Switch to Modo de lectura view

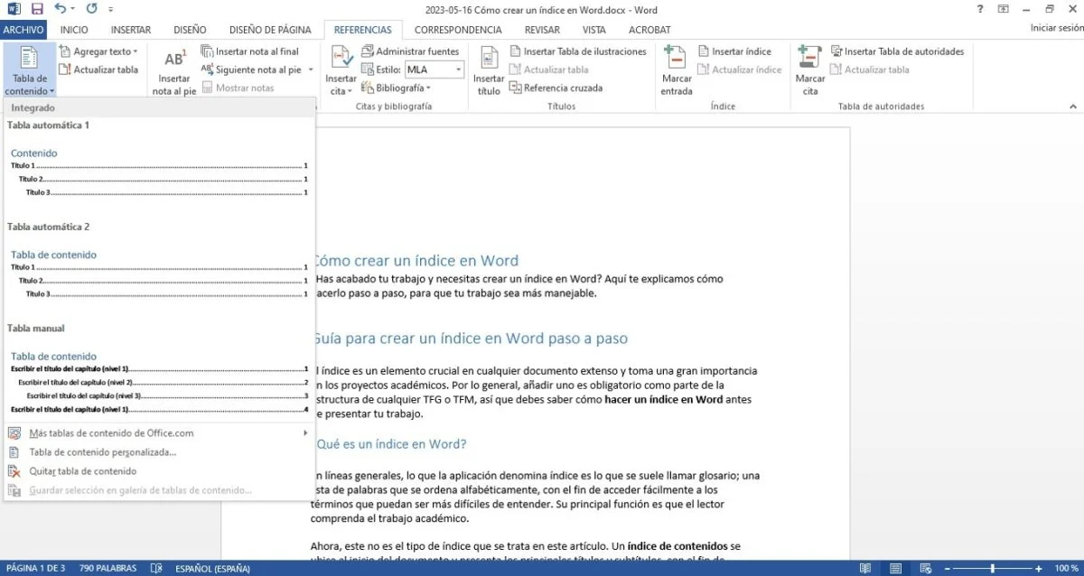tap(864, 568)
